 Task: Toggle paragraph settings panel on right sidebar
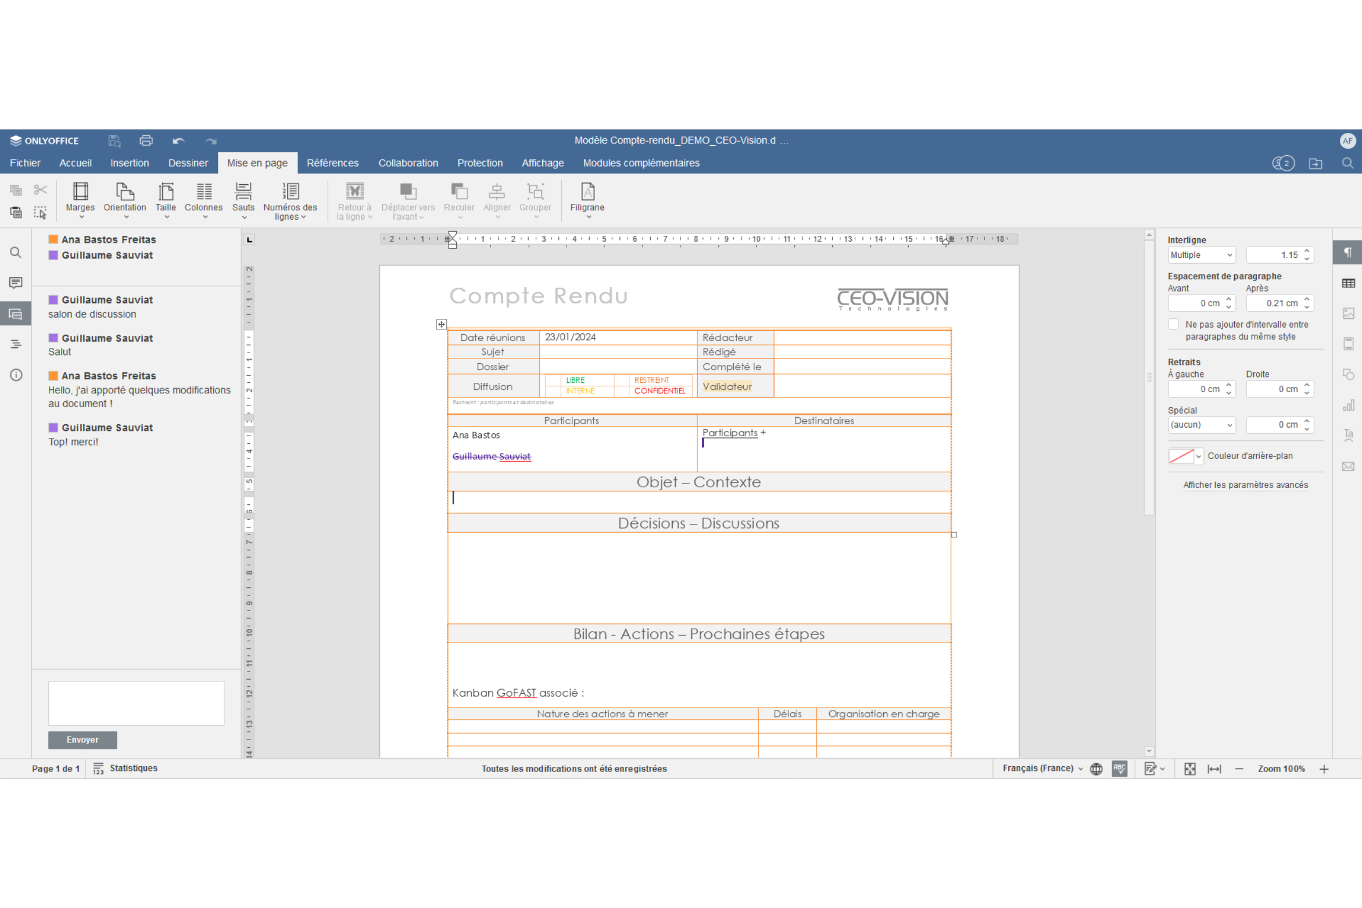coord(1347,253)
